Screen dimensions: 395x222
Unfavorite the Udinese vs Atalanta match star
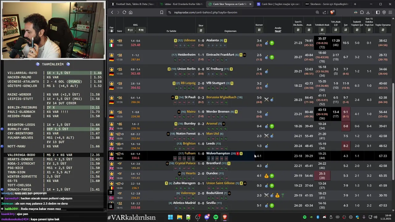(x=111, y=41)
